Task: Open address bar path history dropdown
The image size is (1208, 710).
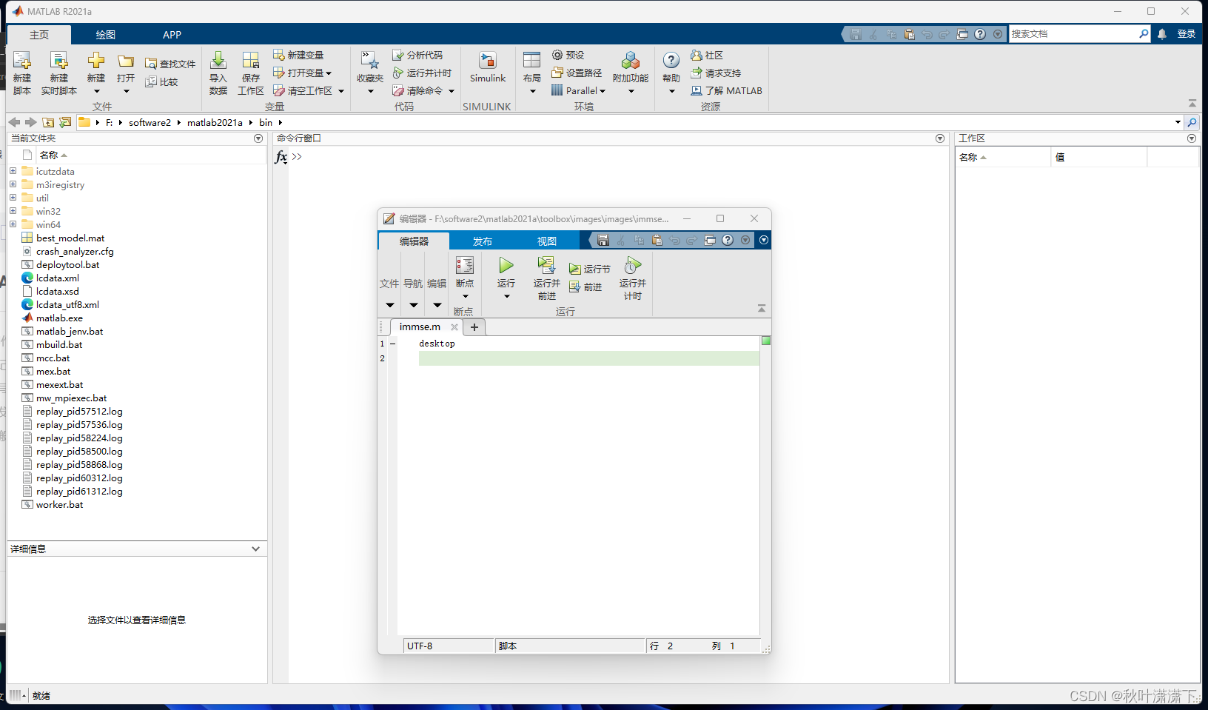Action: pos(1178,122)
